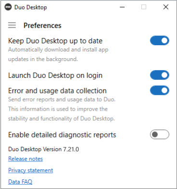The image size is (177, 189).
Task: Enable detailed diagnostic reports switch
Action: (x=160, y=134)
